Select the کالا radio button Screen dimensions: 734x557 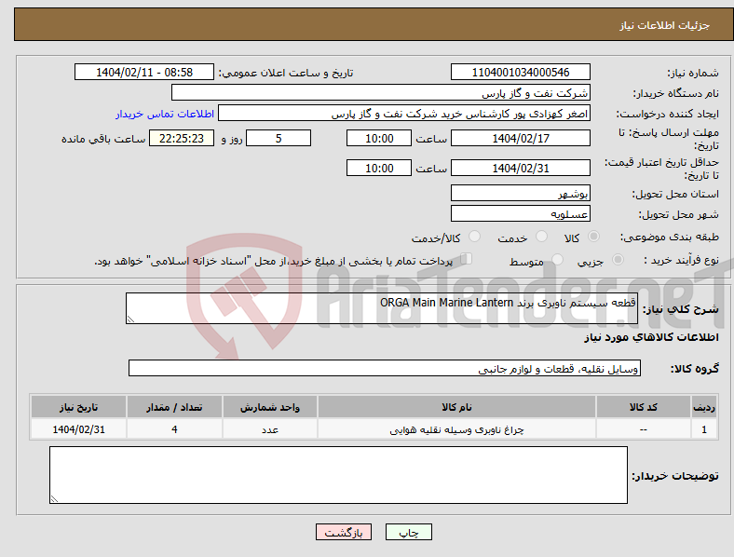pos(593,237)
